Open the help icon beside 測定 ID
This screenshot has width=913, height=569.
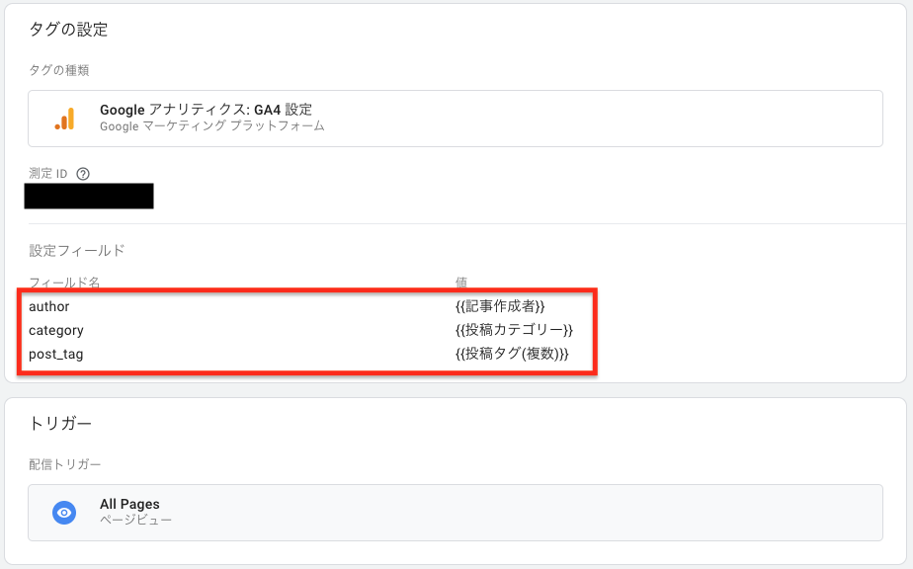tap(83, 174)
